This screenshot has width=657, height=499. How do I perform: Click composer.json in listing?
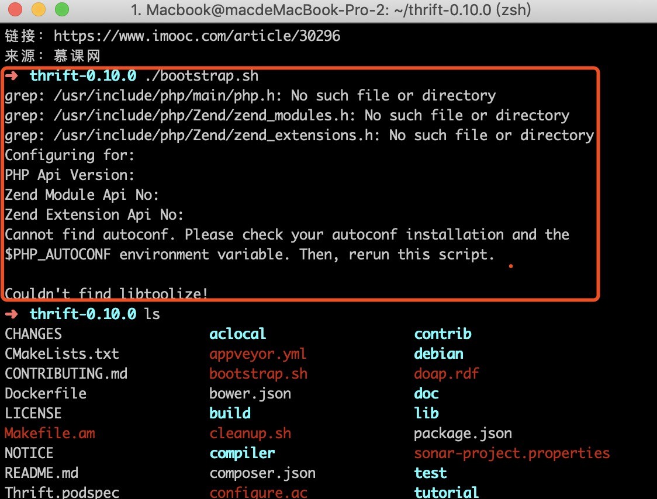[x=262, y=473]
